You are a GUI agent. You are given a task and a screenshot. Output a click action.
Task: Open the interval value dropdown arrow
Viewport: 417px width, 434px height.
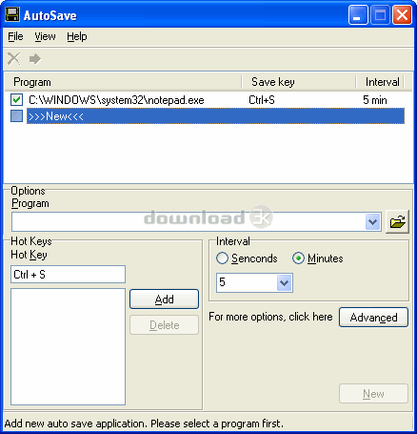tap(284, 282)
